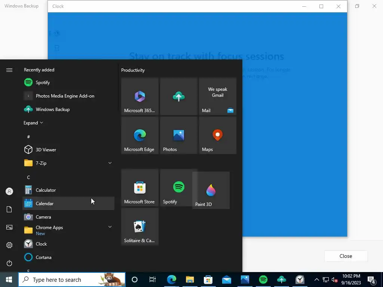The image size is (383, 287).
Task: Open the Microsoft Store tile
Action: [x=140, y=188]
